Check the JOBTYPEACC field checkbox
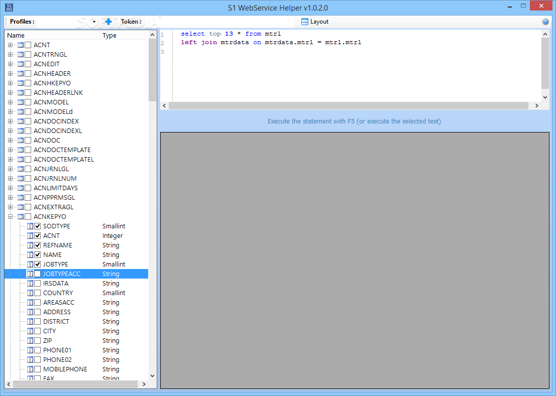This screenshot has width=556, height=396. 38,274
